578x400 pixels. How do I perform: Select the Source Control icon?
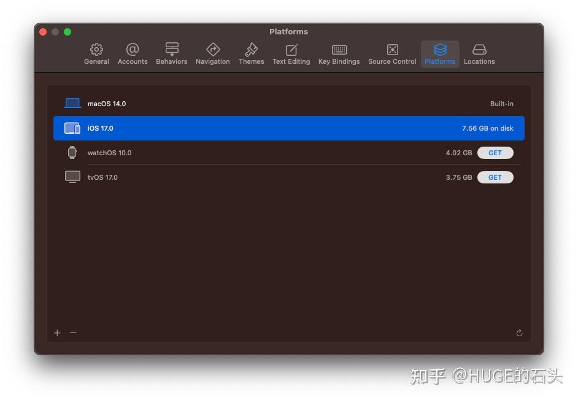(x=392, y=50)
